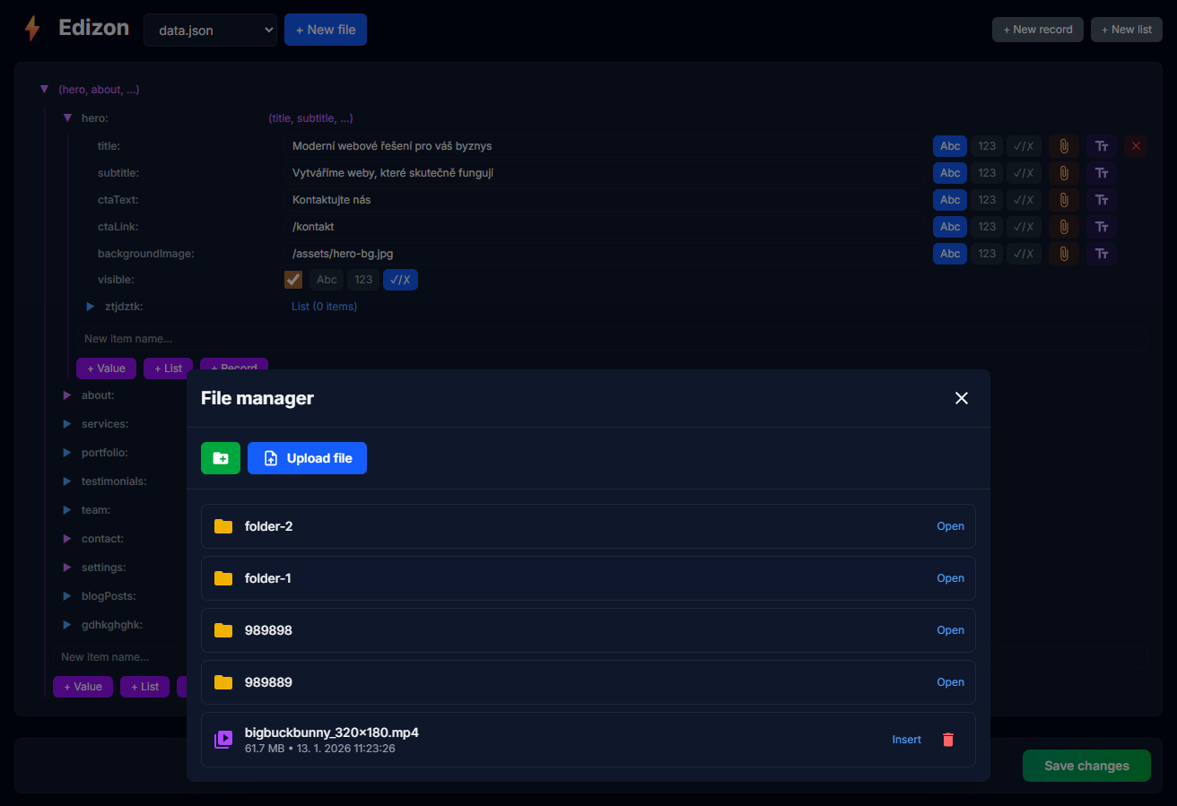1177x806 pixels.
Task: Click the Edizon lightning bolt logo
Action: 32,28
